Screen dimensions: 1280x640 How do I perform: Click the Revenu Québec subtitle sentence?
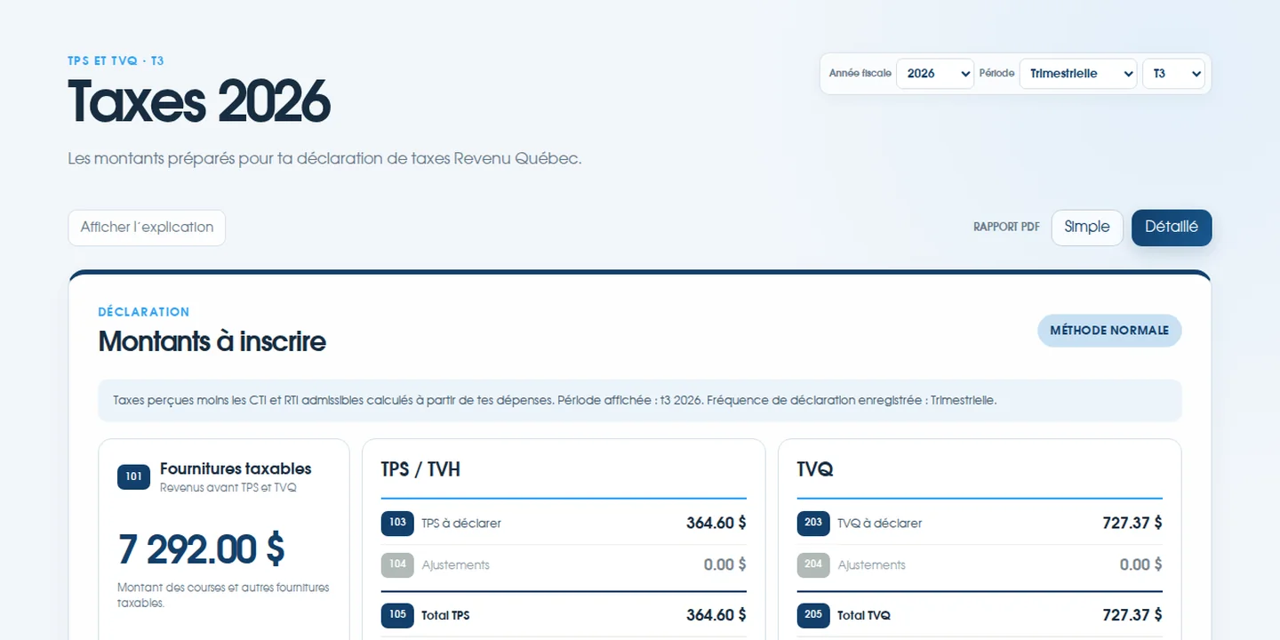point(324,159)
